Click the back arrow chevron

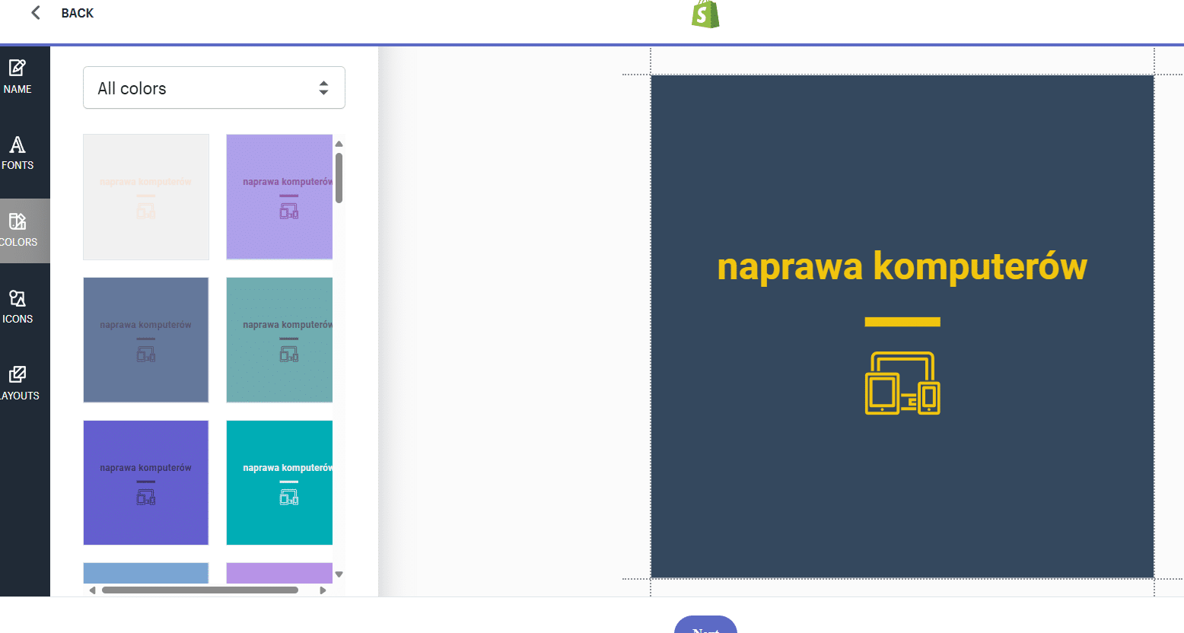(x=35, y=12)
